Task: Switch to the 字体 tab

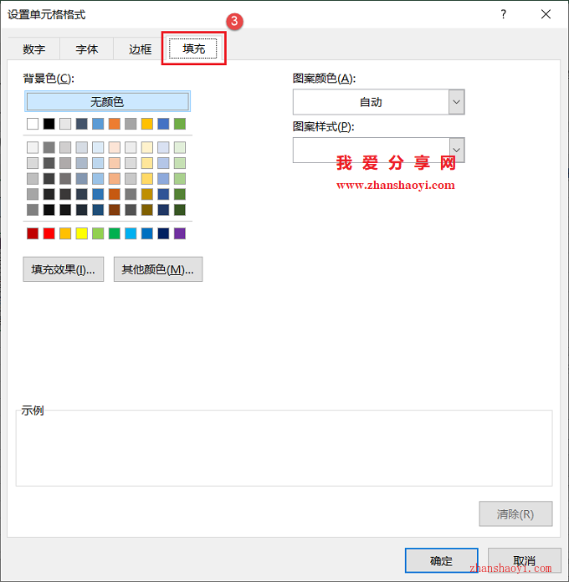Action: point(87,49)
